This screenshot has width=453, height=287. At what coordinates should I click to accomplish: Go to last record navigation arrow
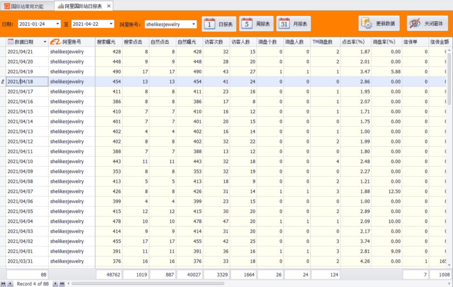(x=62, y=284)
